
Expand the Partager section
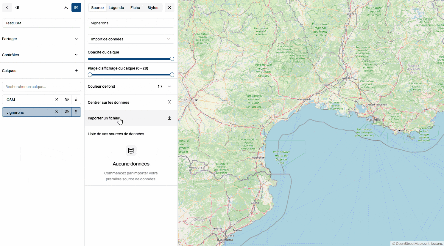(x=76, y=39)
